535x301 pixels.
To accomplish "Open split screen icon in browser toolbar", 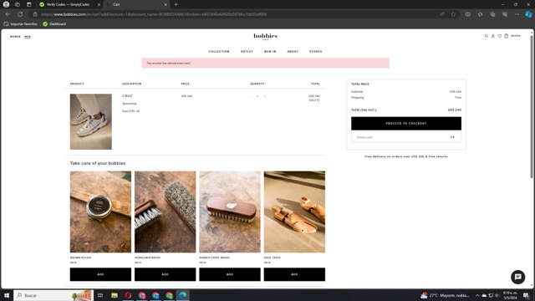I will coord(468,14).
